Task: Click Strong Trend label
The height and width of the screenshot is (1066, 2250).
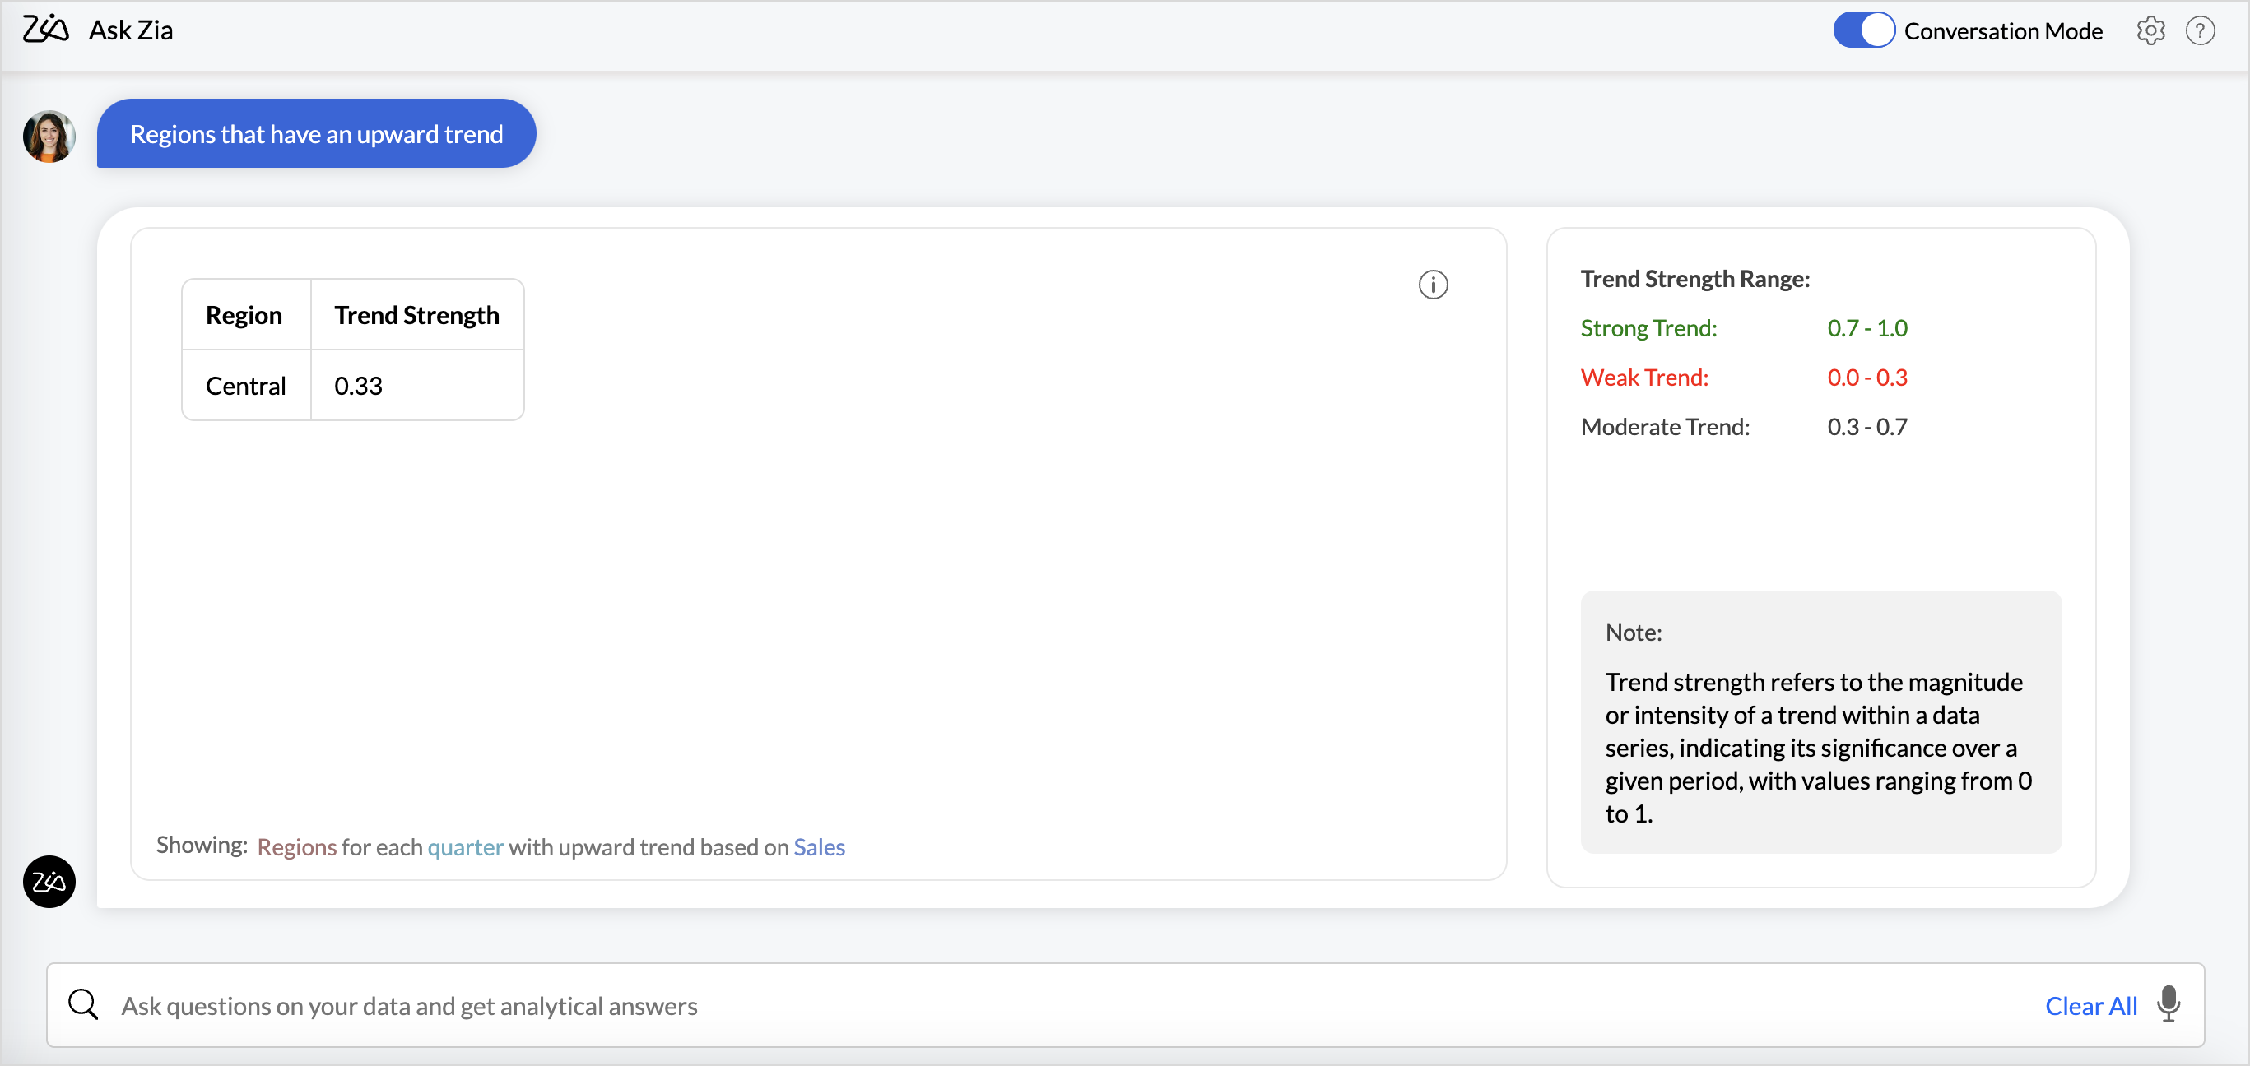Action: 1648,327
